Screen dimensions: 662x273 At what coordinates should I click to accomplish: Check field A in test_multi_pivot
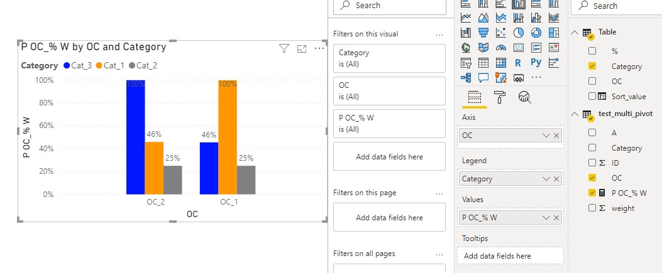coord(592,132)
